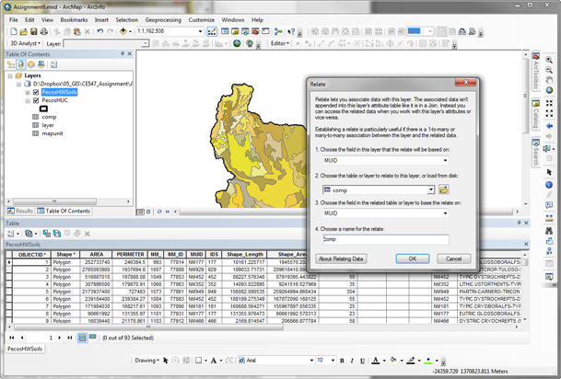Click the About Relating Data button

341,258
